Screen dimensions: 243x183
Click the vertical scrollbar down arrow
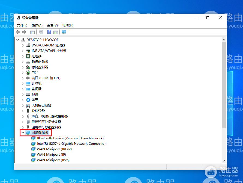pyautogui.click(x=224, y=161)
